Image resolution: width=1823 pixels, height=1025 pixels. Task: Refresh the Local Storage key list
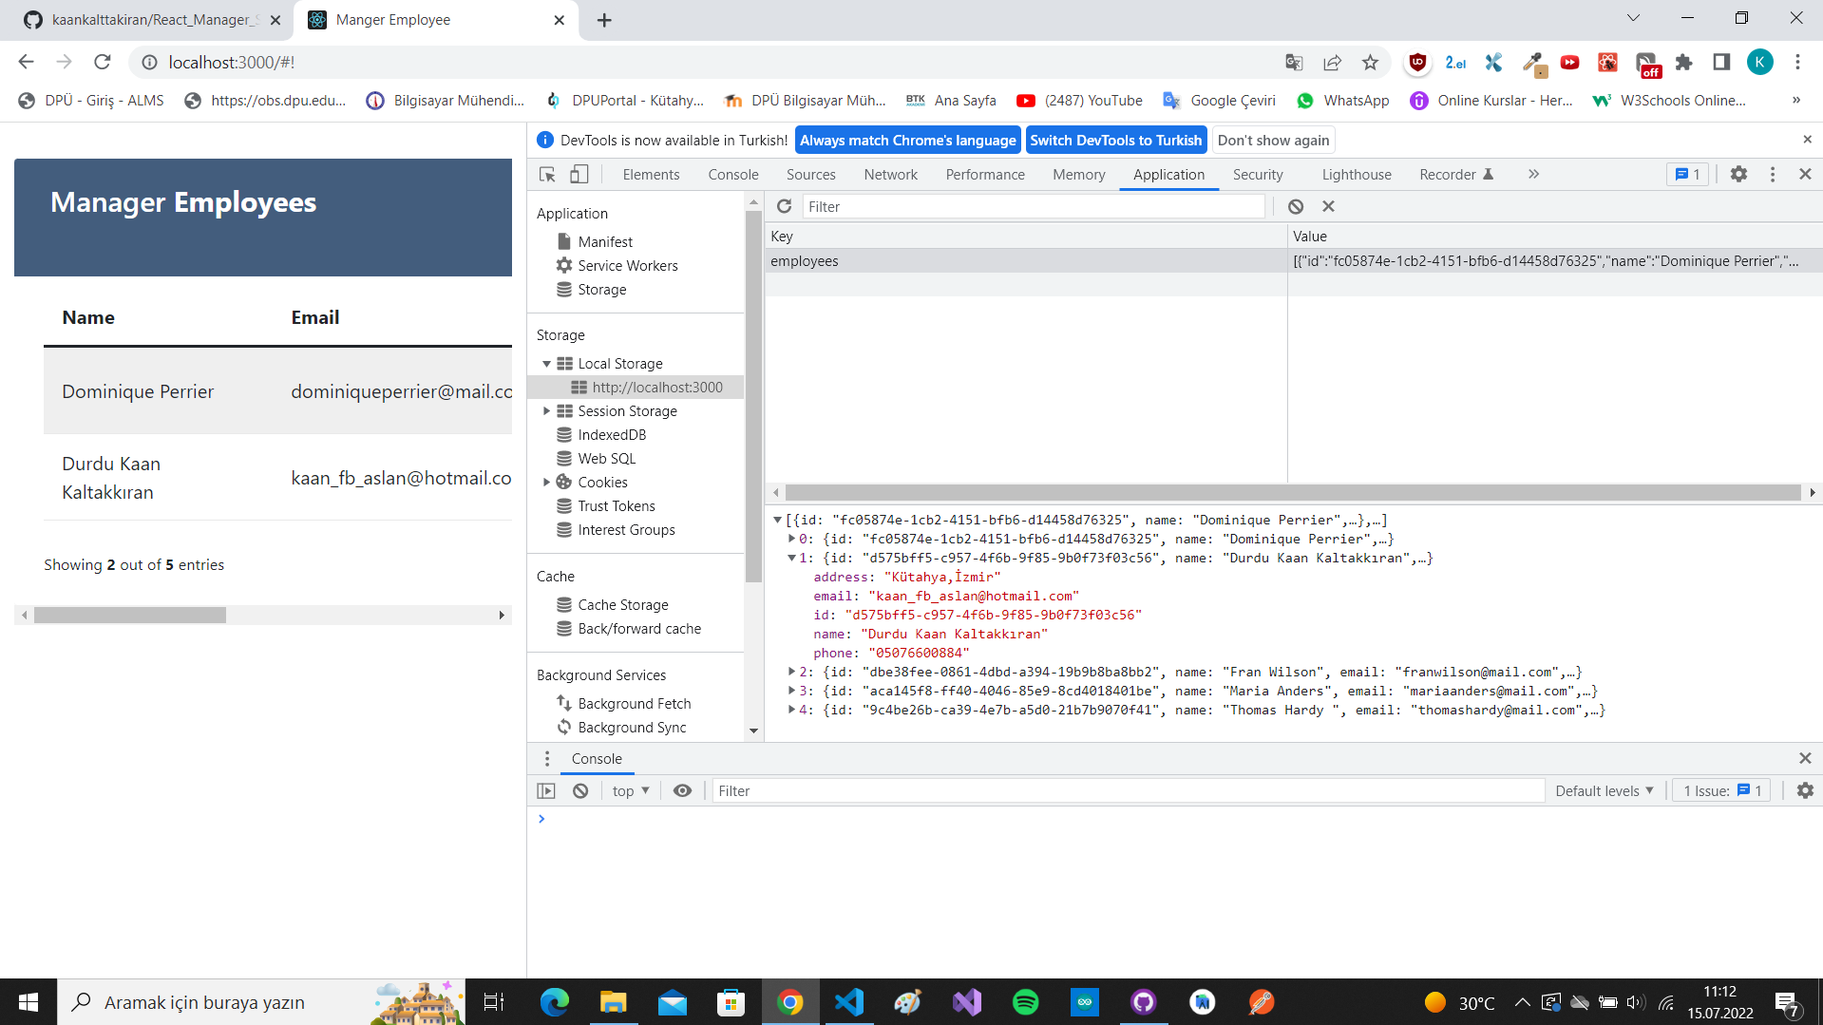click(785, 206)
